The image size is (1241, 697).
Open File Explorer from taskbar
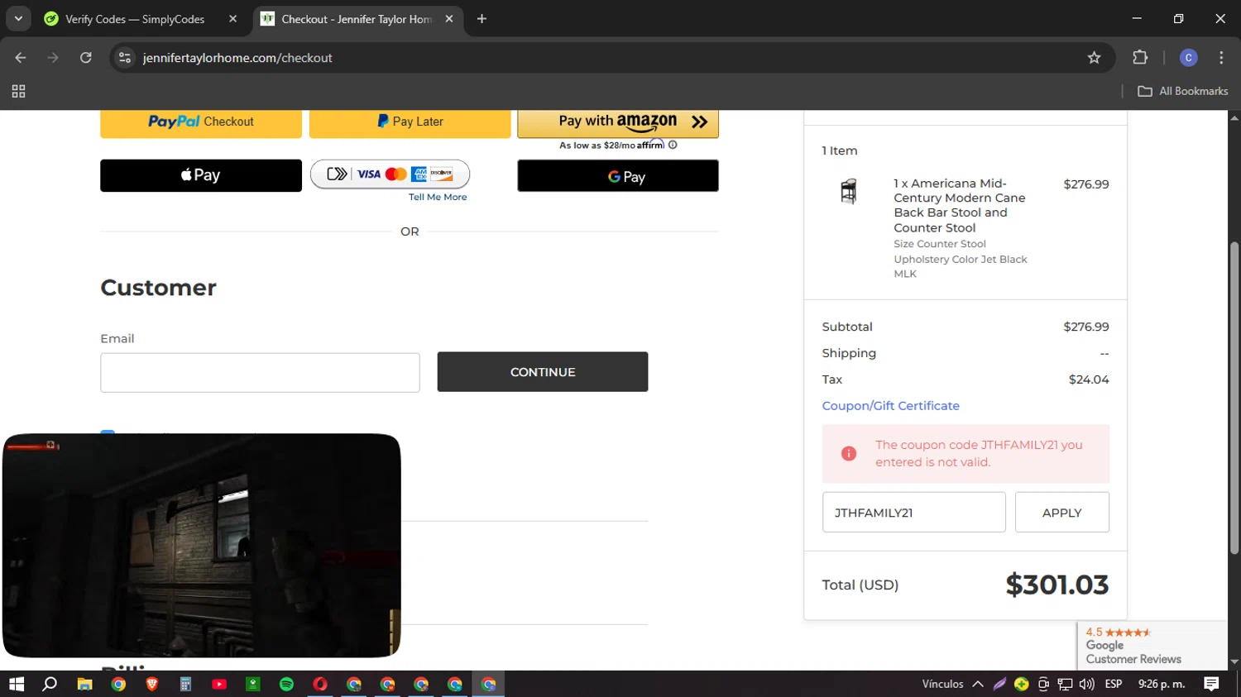[84, 684]
